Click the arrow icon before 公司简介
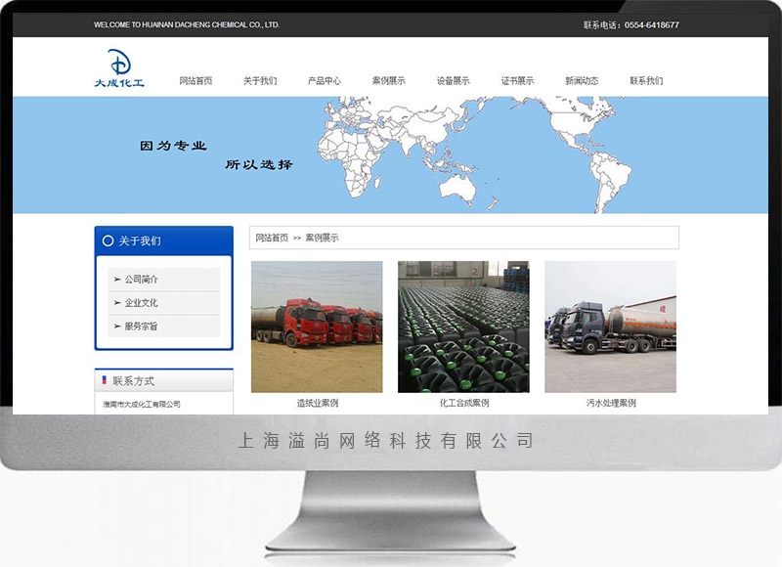The image size is (782, 567). point(117,280)
